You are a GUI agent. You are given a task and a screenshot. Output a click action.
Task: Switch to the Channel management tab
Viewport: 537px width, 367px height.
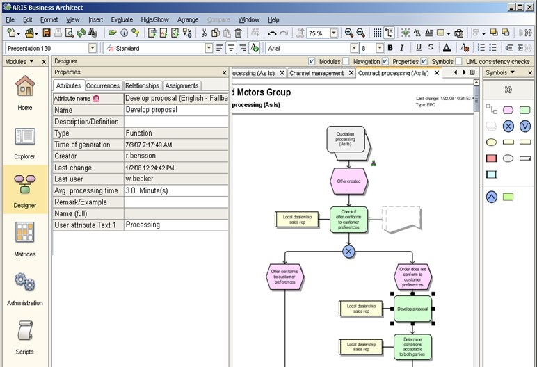click(316, 73)
